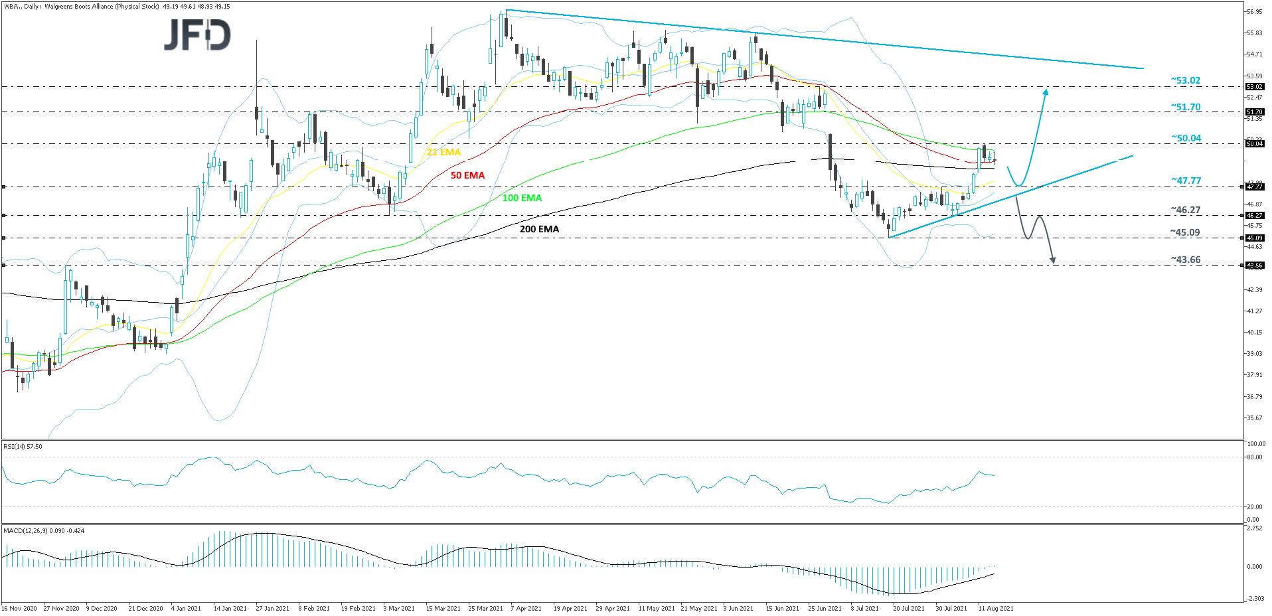Select the black 51.70 tag on price axis
The width and height of the screenshot is (1272, 616).
(1255, 112)
